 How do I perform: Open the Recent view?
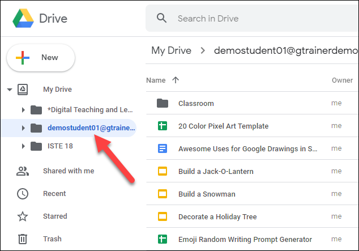point(54,194)
